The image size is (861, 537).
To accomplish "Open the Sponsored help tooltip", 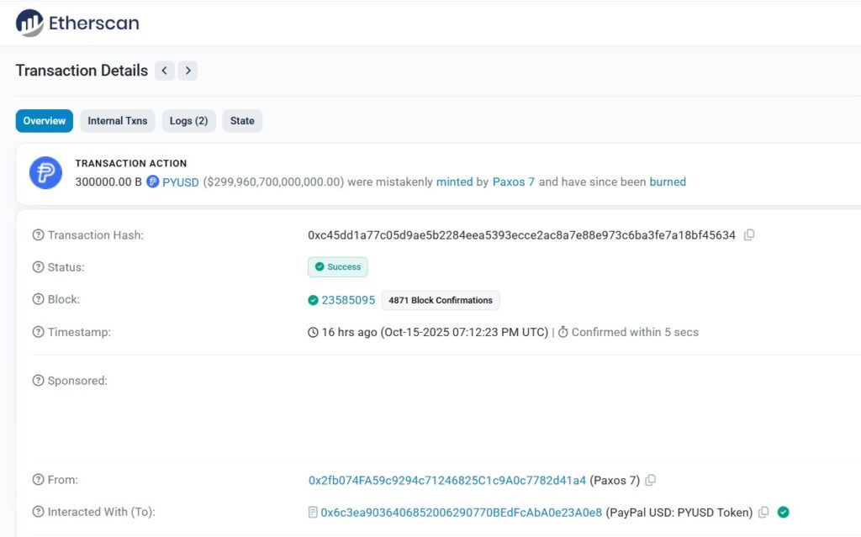I will 38,381.
